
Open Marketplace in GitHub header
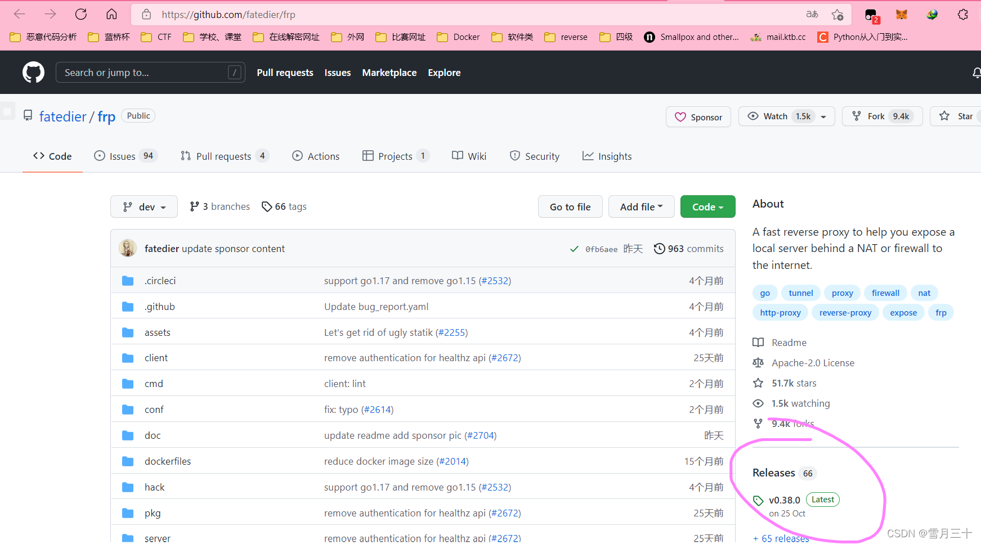tap(389, 73)
